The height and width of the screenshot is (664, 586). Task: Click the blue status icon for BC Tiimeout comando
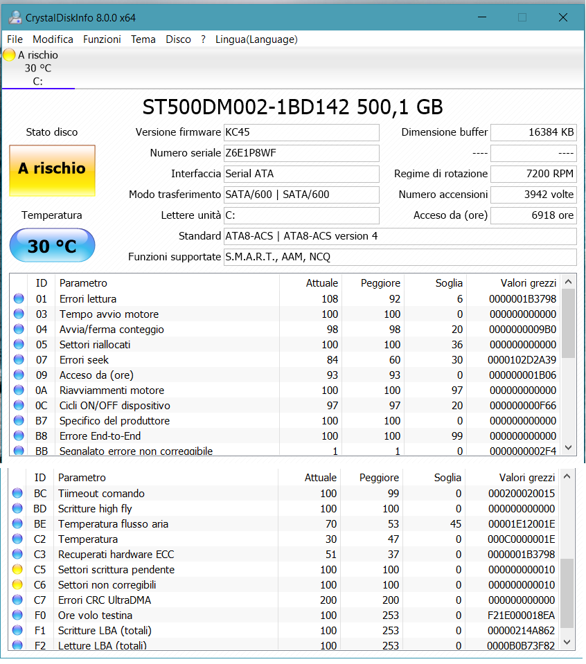coord(17,494)
